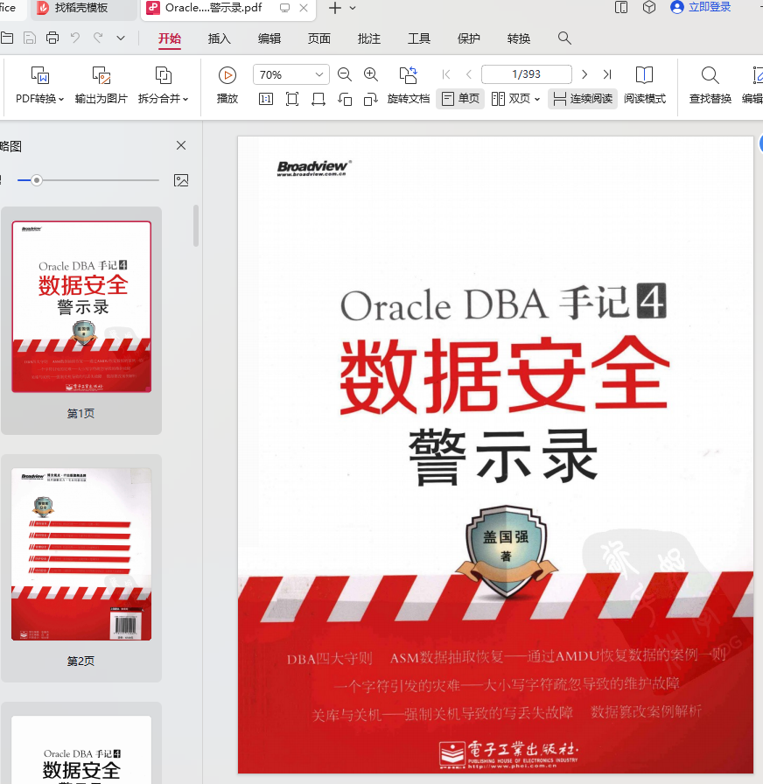Image resolution: width=763 pixels, height=784 pixels.
Task: Enter 阅读模式 reading mode
Action: click(645, 85)
